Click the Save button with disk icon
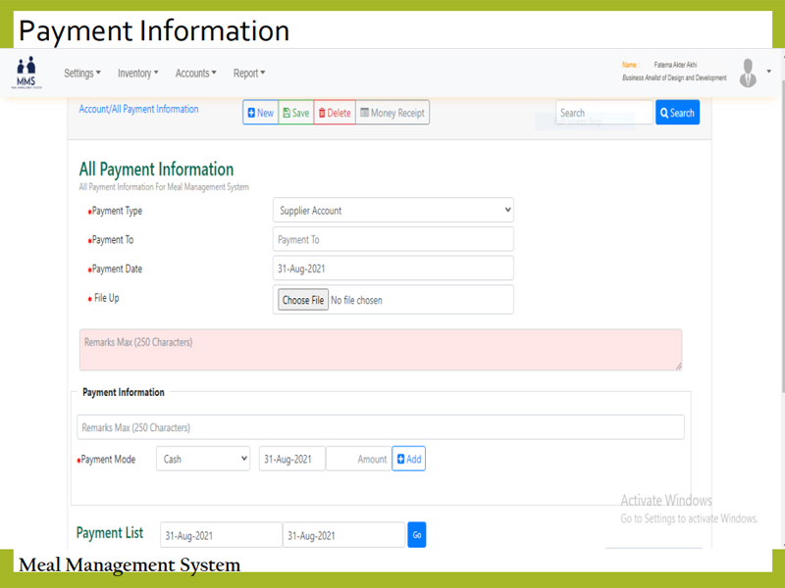This screenshot has width=785, height=588. (296, 113)
